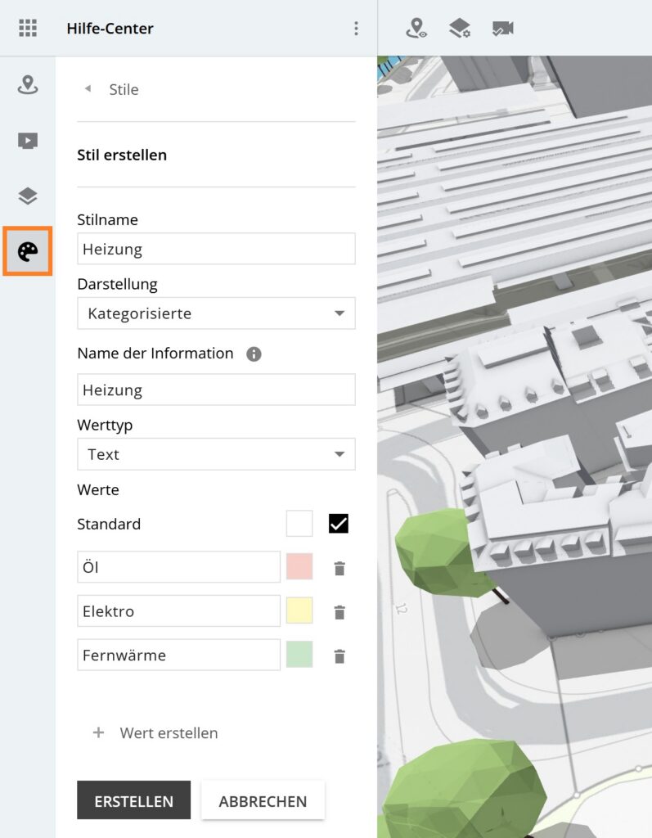
Task: Add a value with Wert erstellen
Action: [156, 732]
